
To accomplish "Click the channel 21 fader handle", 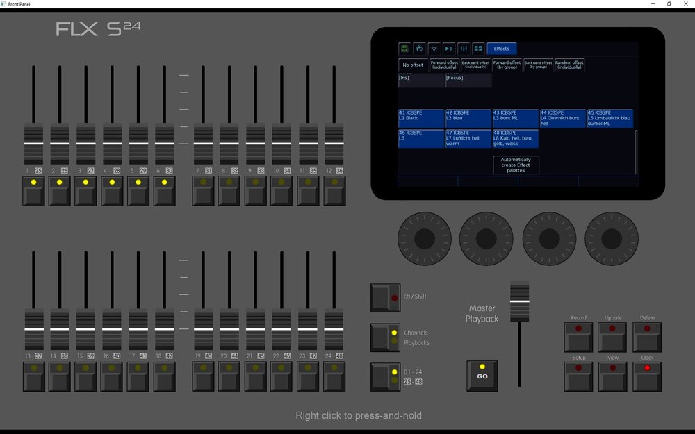I will (255, 329).
